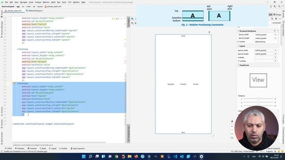Open the Component Tree vertical tab
The height and width of the screenshot is (160, 285).
coord(129,134)
